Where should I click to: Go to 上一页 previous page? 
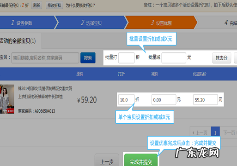point(201,132)
